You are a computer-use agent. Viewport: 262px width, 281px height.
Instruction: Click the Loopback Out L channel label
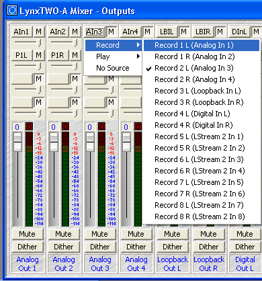click(x=173, y=264)
